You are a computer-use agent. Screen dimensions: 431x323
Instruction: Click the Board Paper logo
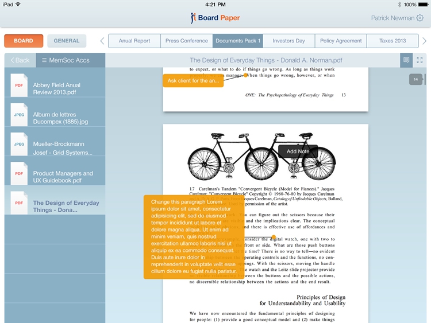[x=215, y=18]
